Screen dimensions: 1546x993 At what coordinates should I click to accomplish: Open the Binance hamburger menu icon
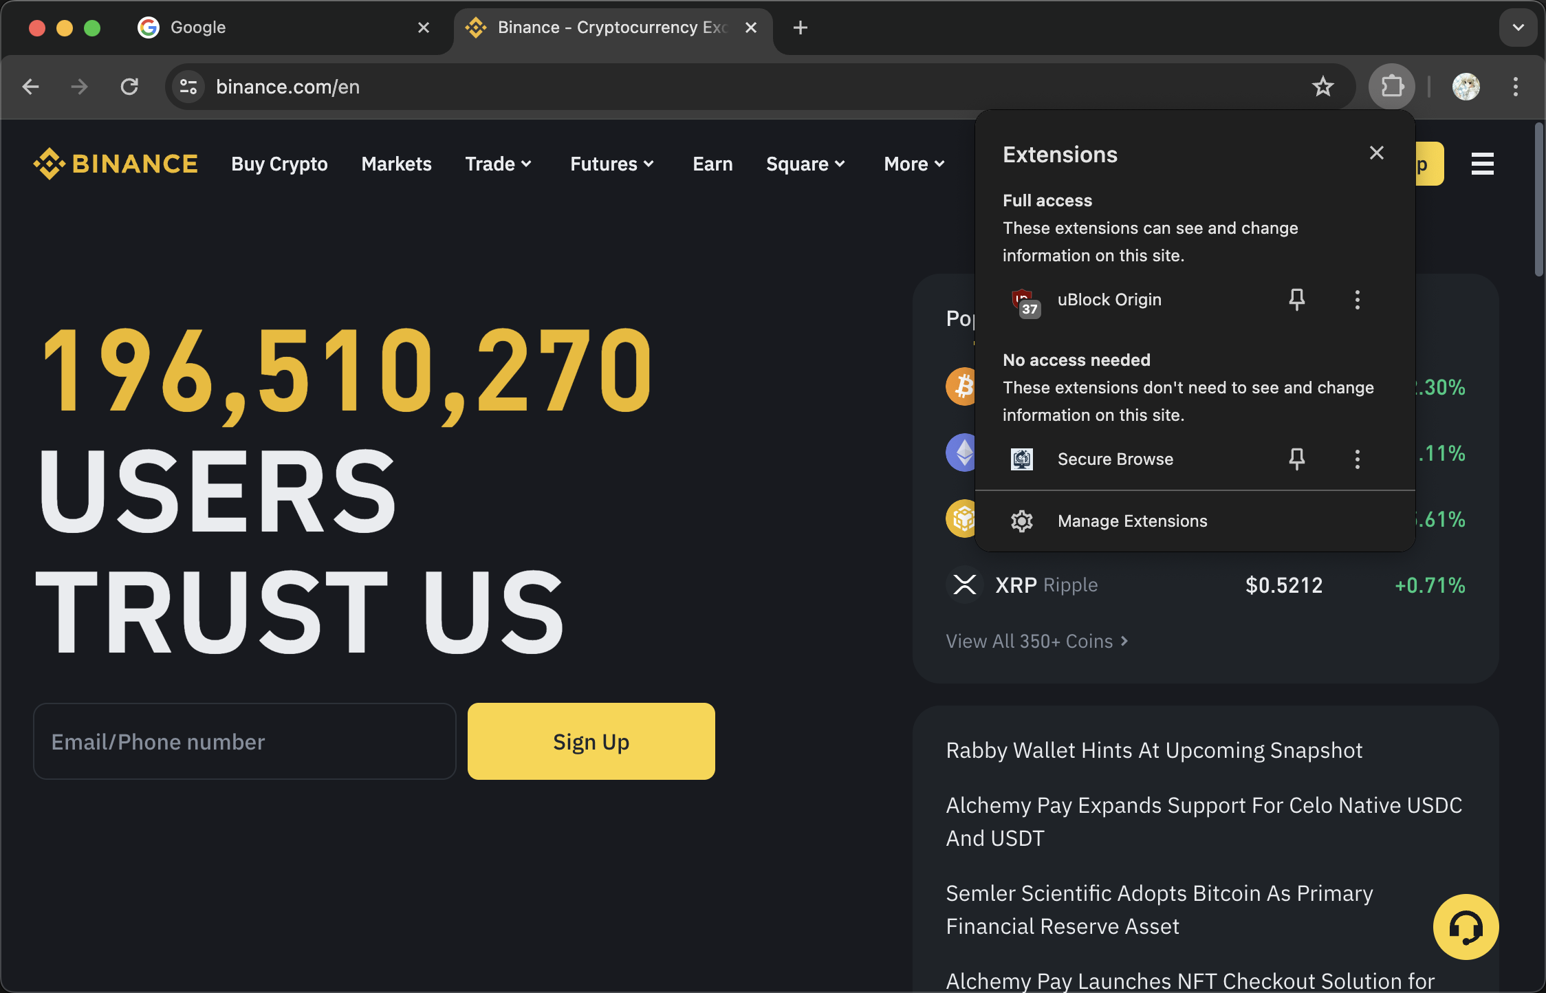(x=1482, y=164)
